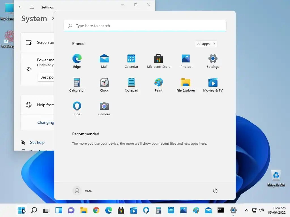Open Widgets from the taskbar
The height and width of the screenshot is (217, 290).
tap(59, 210)
